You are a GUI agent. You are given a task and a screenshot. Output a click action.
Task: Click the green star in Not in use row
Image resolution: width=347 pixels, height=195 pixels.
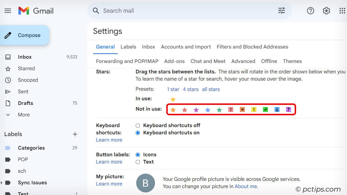click(x=219, y=109)
